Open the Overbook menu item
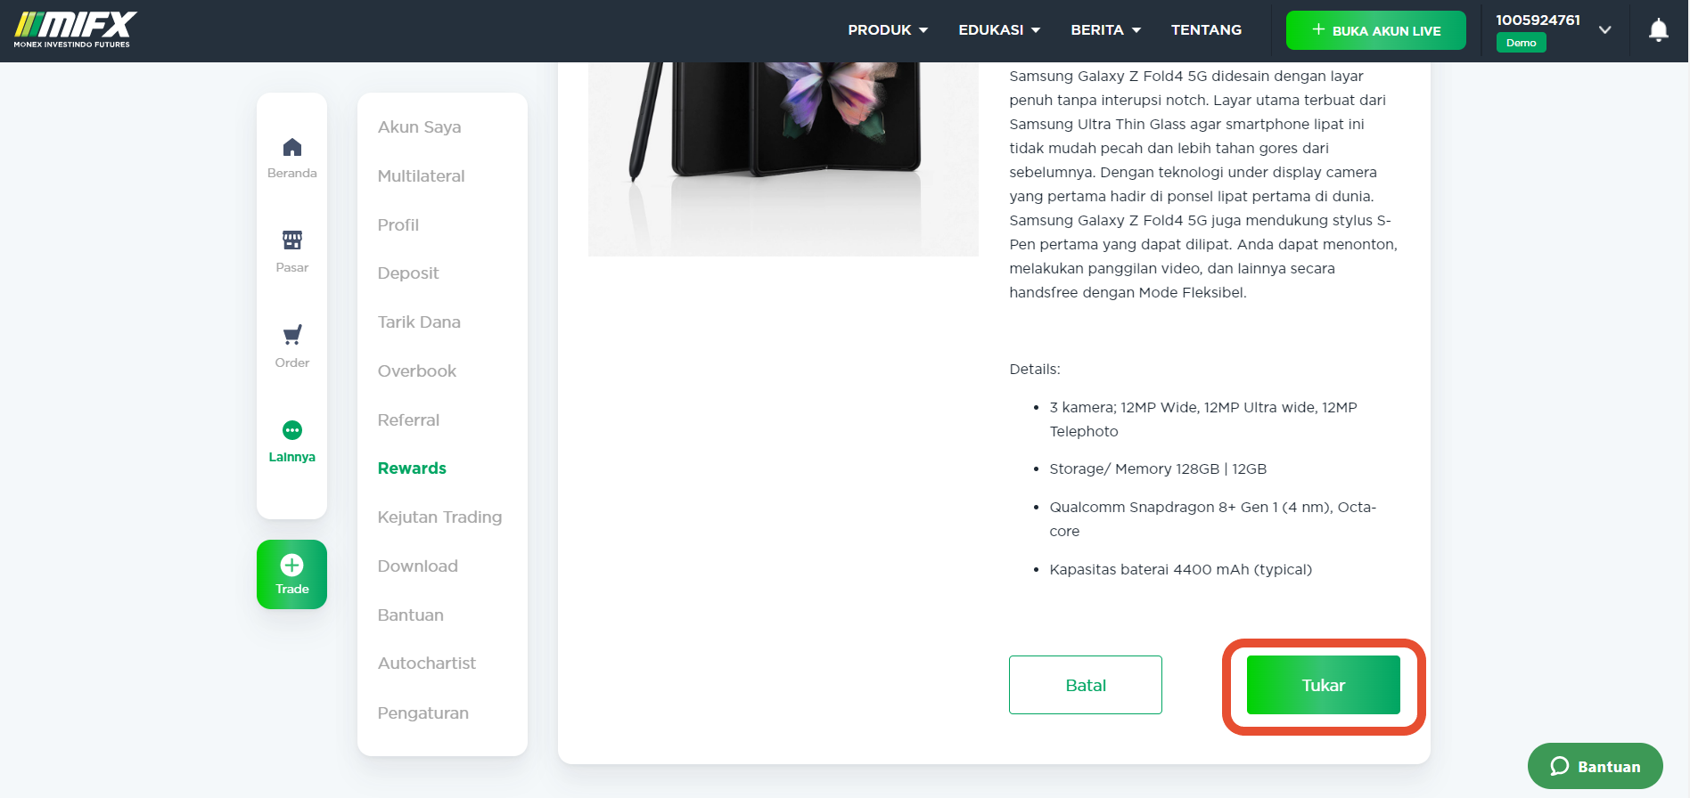1690x798 pixels. tap(416, 371)
